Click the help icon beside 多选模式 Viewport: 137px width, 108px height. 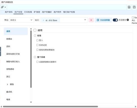[128, 20]
